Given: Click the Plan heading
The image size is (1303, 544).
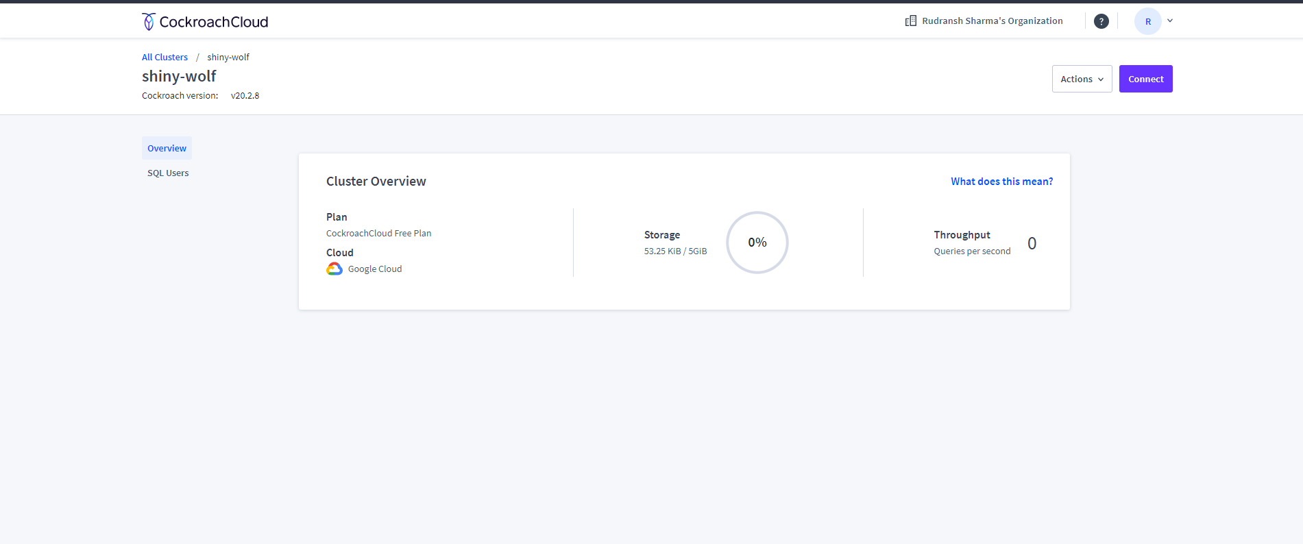Looking at the screenshot, I should click(x=337, y=217).
